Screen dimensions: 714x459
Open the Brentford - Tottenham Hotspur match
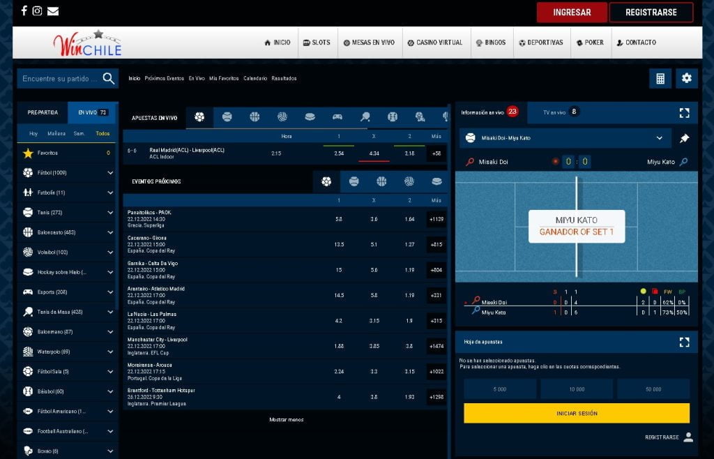pos(161,390)
